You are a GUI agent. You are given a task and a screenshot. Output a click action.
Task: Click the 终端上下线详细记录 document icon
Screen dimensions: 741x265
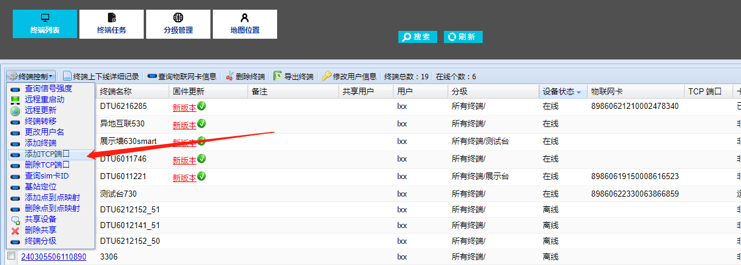pyautogui.click(x=67, y=76)
